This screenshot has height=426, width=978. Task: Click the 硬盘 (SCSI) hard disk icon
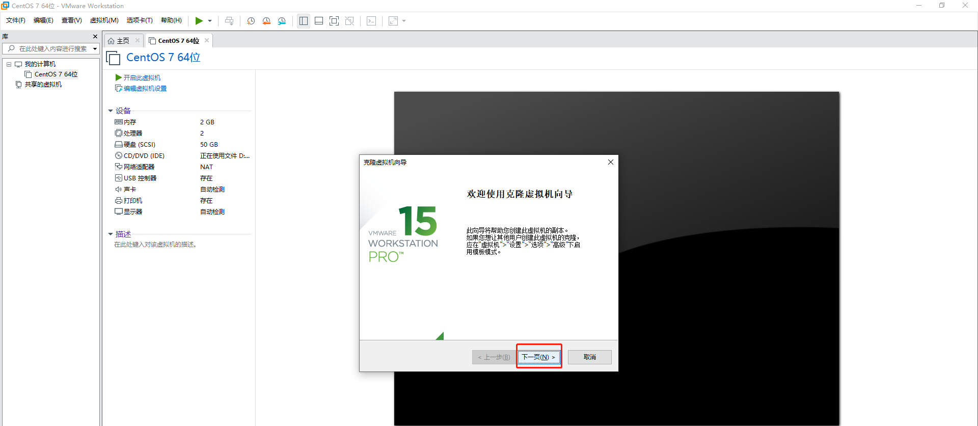pos(119,145)
